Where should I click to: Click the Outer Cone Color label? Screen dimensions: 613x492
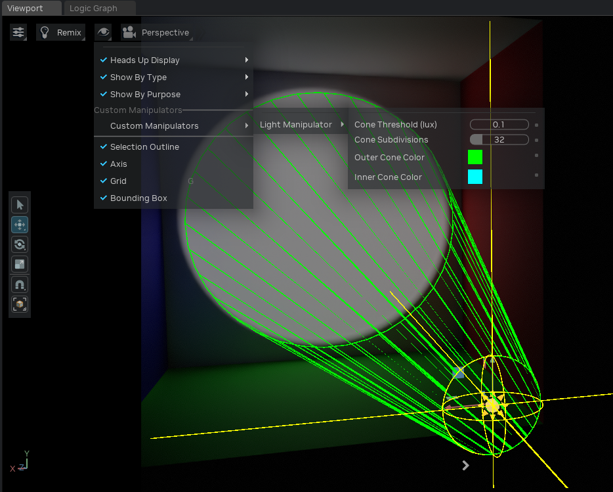(389, 158)
